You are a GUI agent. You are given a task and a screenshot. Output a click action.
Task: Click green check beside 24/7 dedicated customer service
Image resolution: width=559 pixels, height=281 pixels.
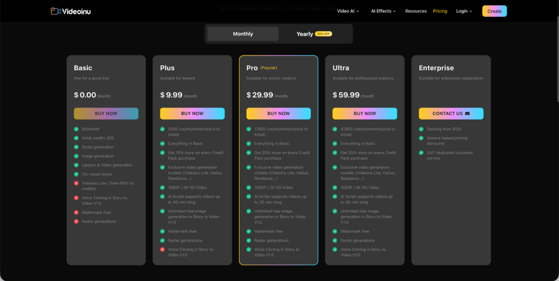coord(421,153)
